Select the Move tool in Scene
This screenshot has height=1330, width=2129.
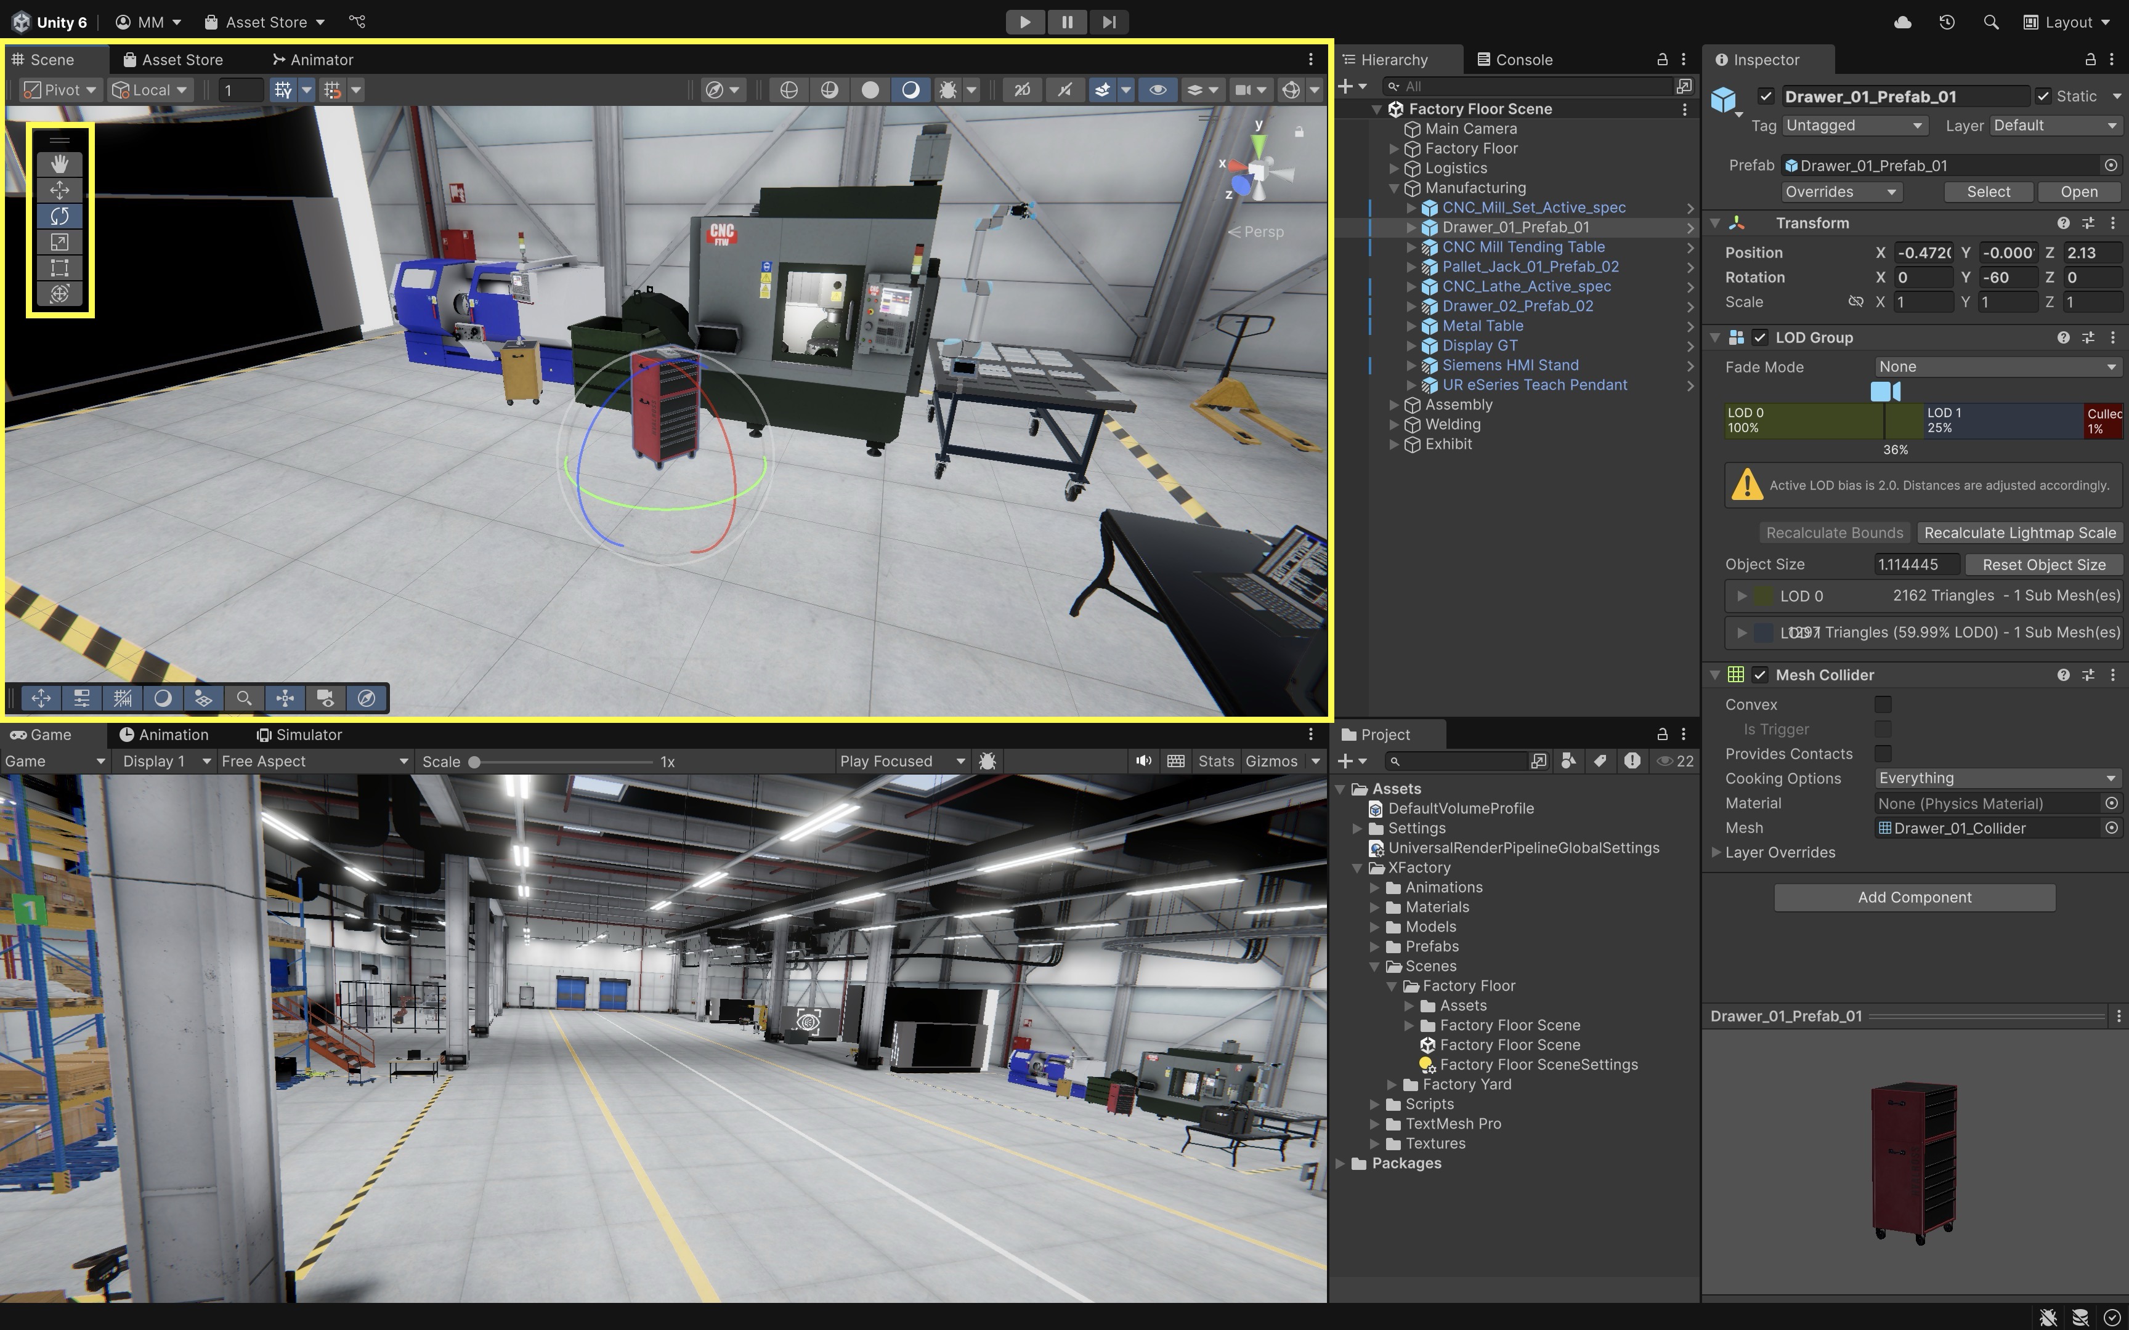point(59,190)
